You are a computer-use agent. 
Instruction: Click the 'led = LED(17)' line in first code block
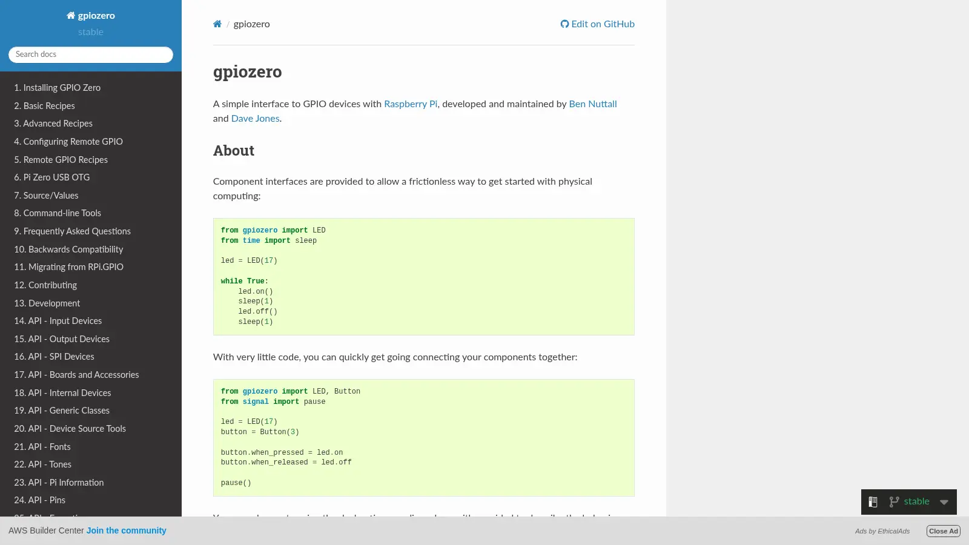pos(249,261)
